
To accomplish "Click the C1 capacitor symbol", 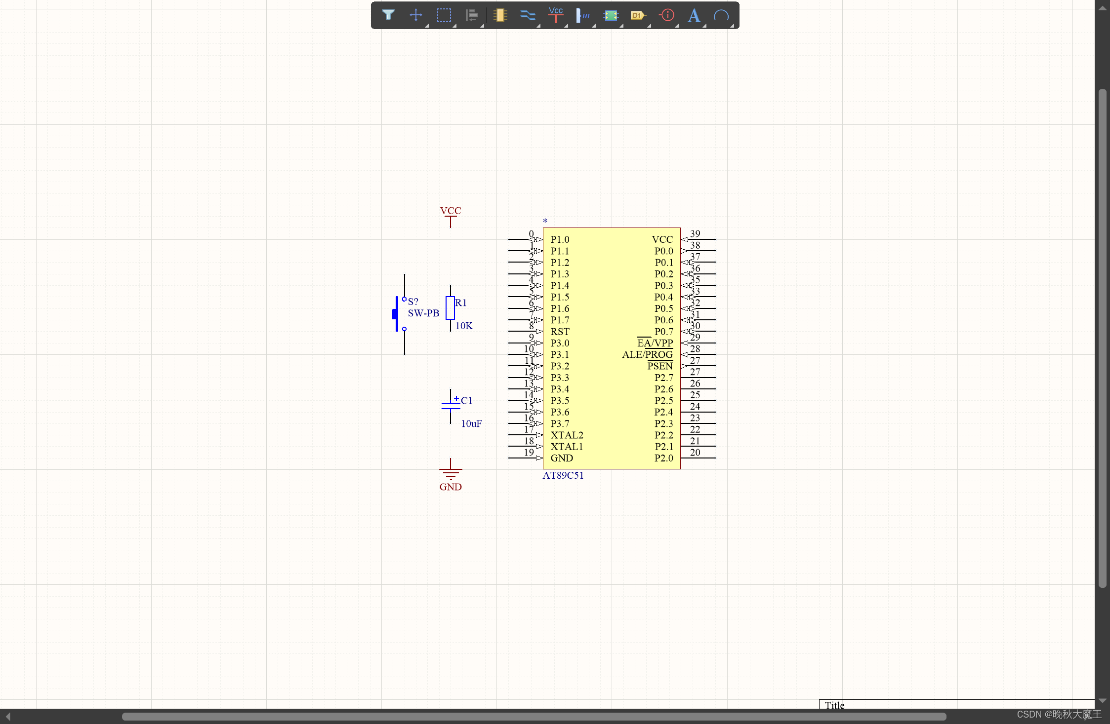I will tap(451, 406).
